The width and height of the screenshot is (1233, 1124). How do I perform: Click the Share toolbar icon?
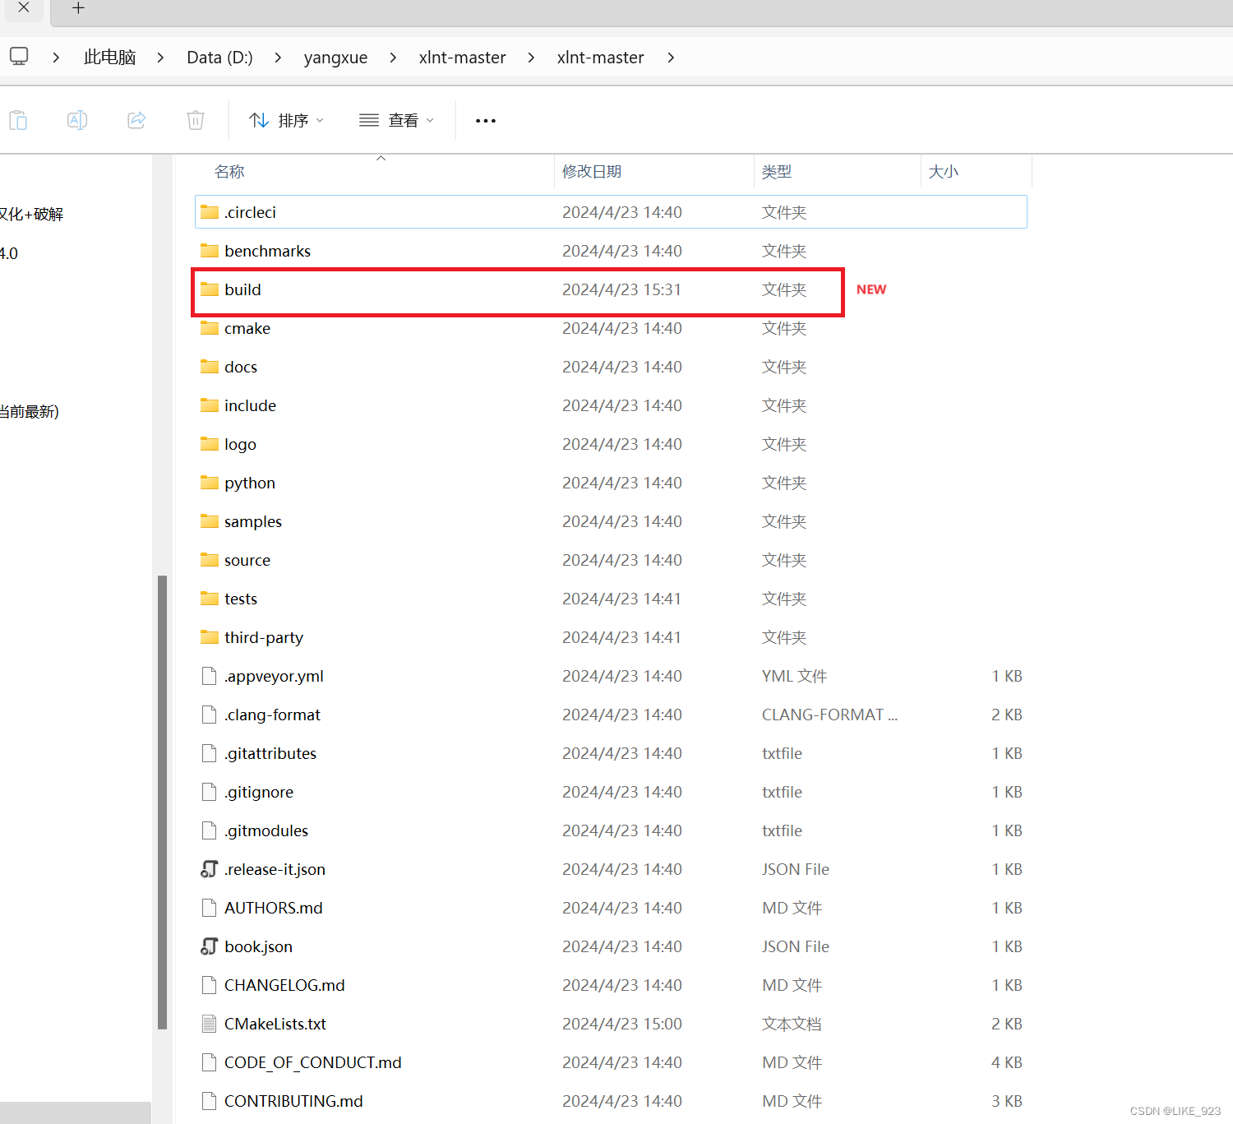(136, 120)
